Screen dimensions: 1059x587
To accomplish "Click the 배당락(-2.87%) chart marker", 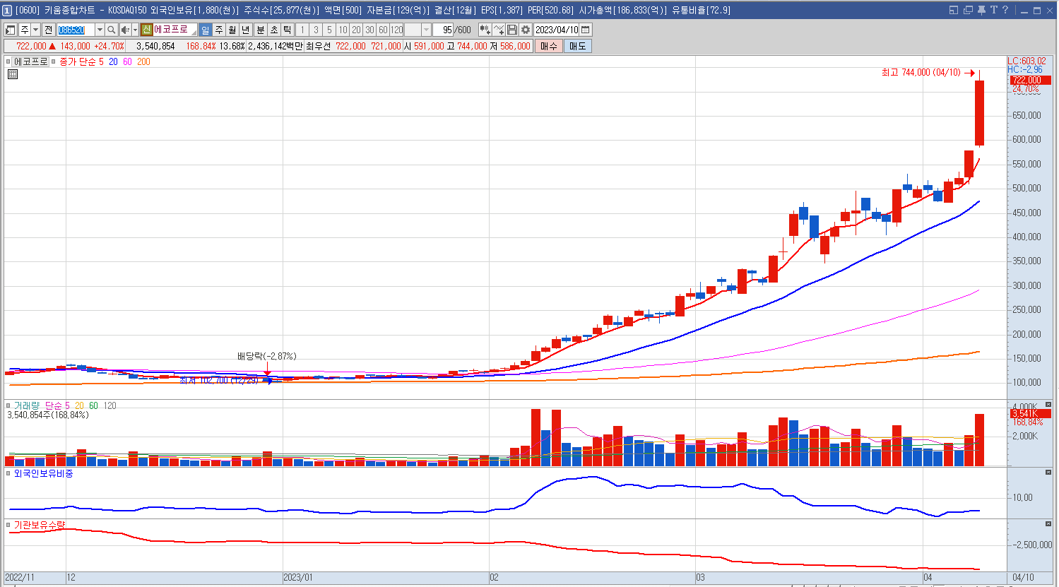I will coord(266,356).
